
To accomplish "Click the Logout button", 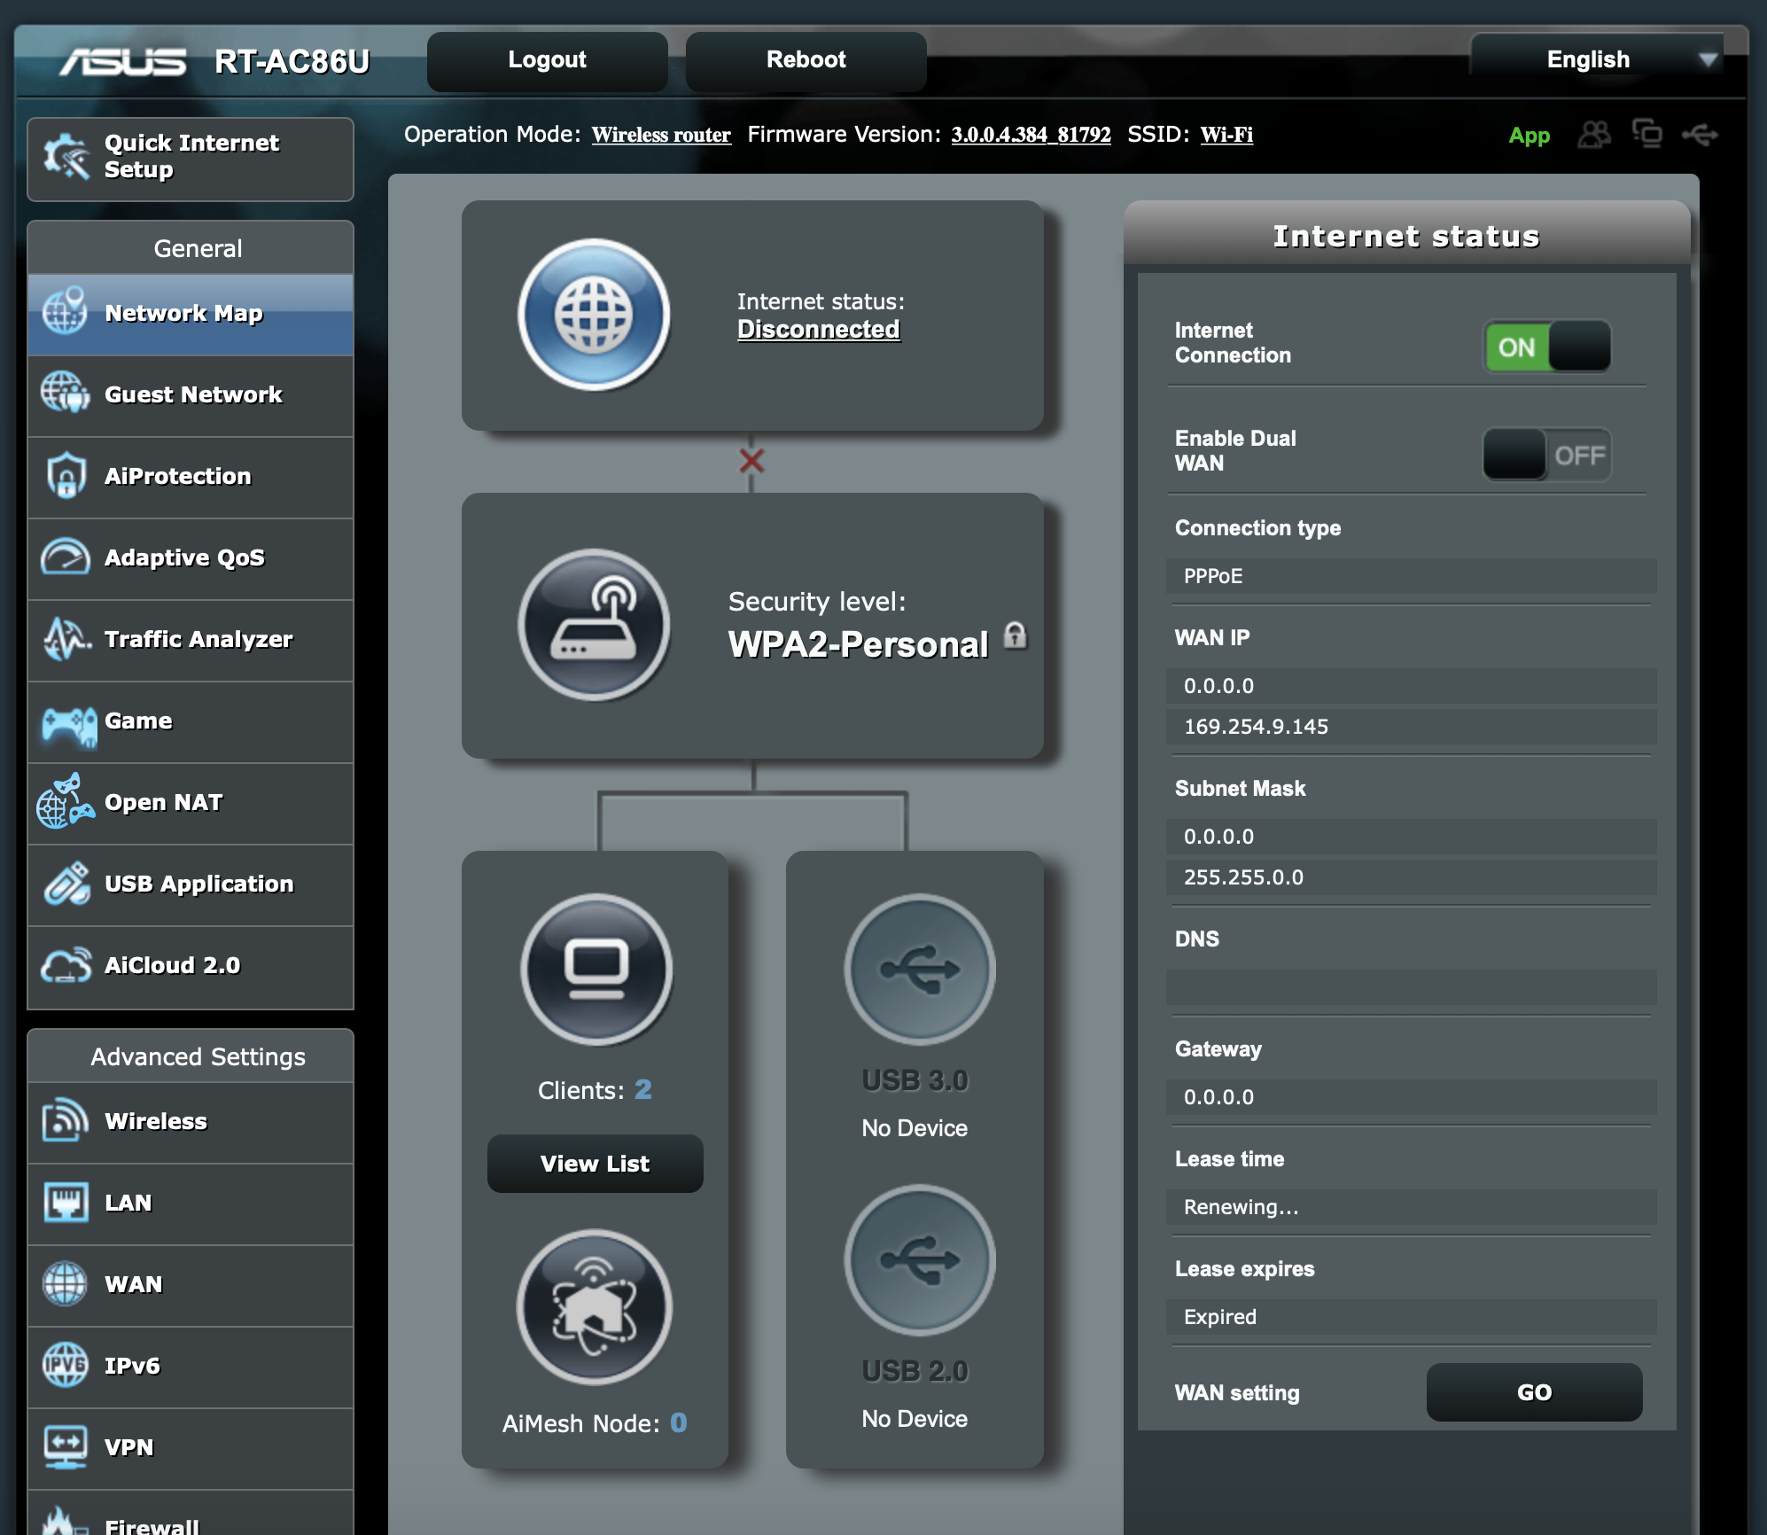I will pos(548,60).
